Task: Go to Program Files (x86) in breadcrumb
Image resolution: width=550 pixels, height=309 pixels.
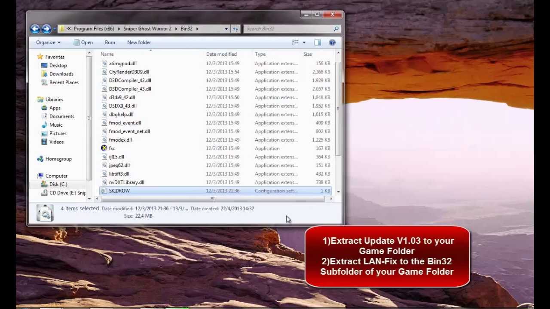Action: pos(94,29)
